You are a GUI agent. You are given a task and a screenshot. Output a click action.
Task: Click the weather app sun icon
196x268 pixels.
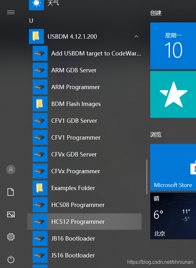point(36,4)
